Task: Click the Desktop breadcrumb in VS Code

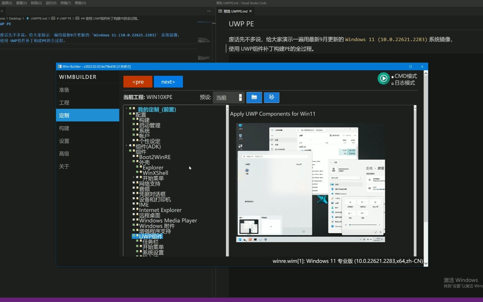Action: click(15, 18)
